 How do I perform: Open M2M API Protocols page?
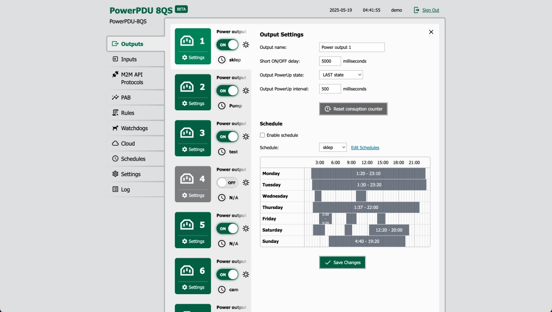coord(132,78)
